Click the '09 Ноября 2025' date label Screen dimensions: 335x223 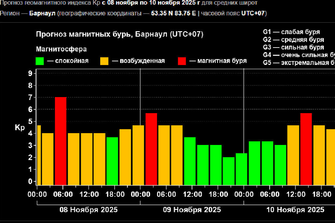[x=192, y=210]
